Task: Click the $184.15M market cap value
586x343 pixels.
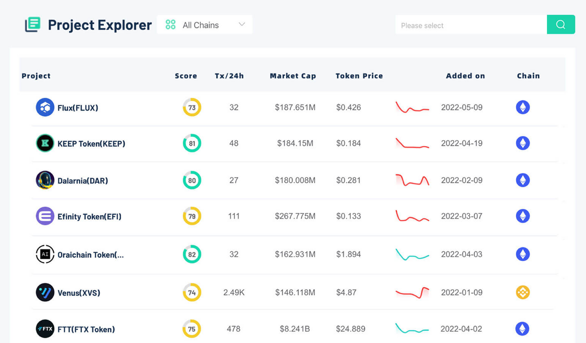Action: coord(295,143)
